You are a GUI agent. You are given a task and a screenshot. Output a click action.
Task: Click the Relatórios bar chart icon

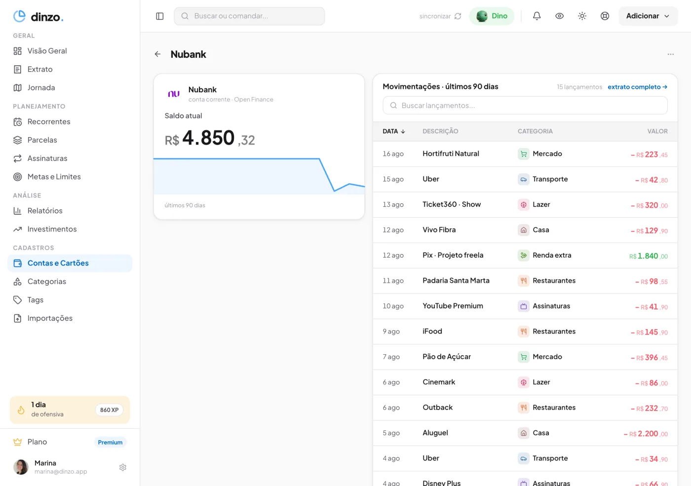(18, 211)
